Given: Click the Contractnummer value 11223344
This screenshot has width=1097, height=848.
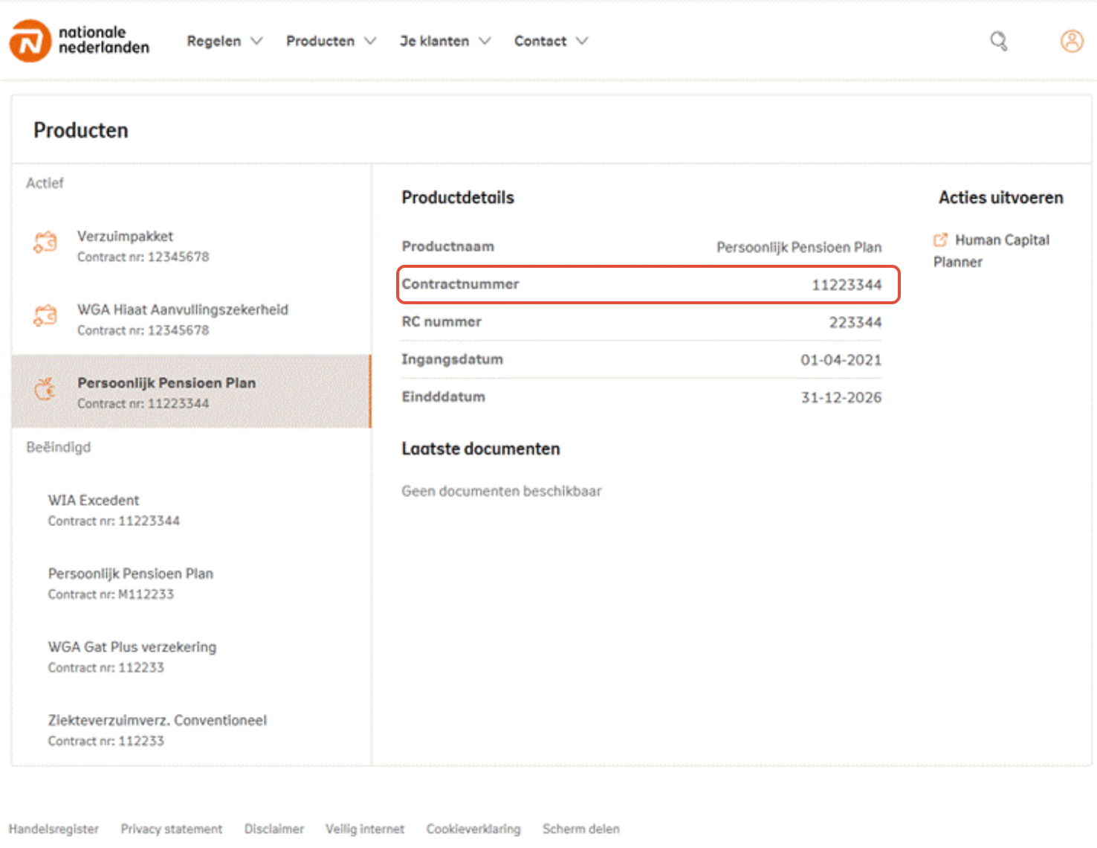Looking at the screenshot, I should click(847, 285).
